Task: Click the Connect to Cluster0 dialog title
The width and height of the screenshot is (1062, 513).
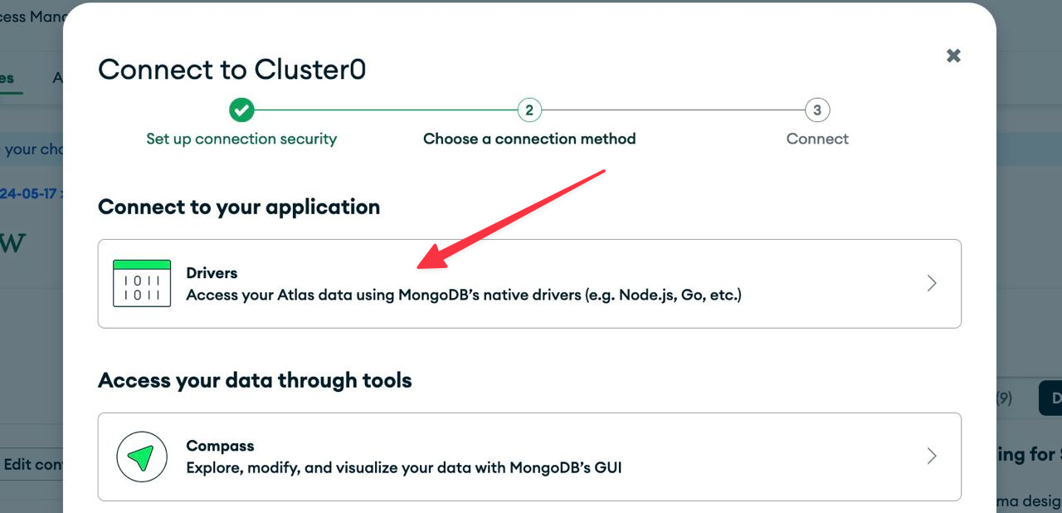Action: tap(231, 69)
